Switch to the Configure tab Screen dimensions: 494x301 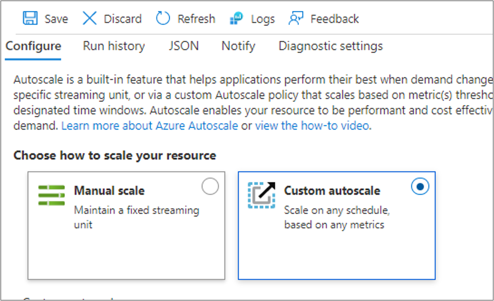coord(33,46)
